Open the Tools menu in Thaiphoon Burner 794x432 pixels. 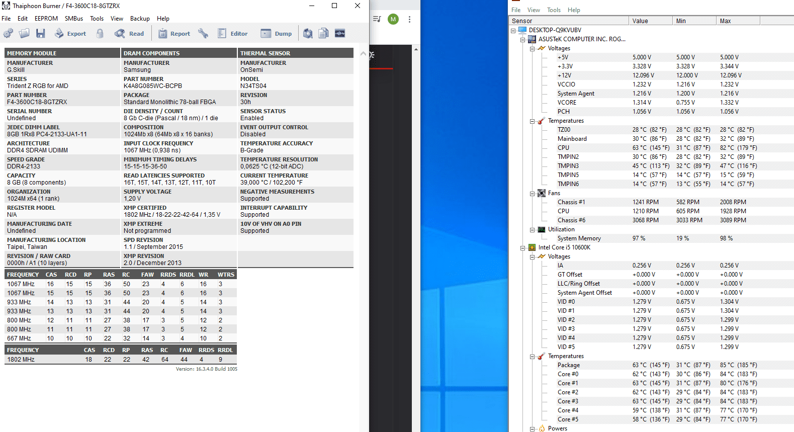(97, 18)
